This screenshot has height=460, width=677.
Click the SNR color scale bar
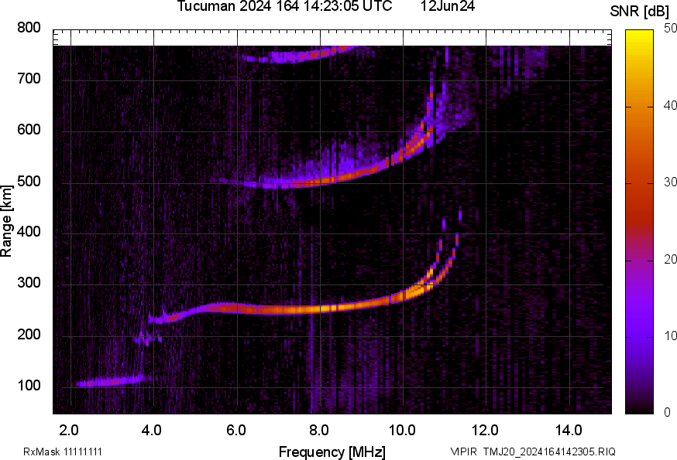click(x=640, y=222)
